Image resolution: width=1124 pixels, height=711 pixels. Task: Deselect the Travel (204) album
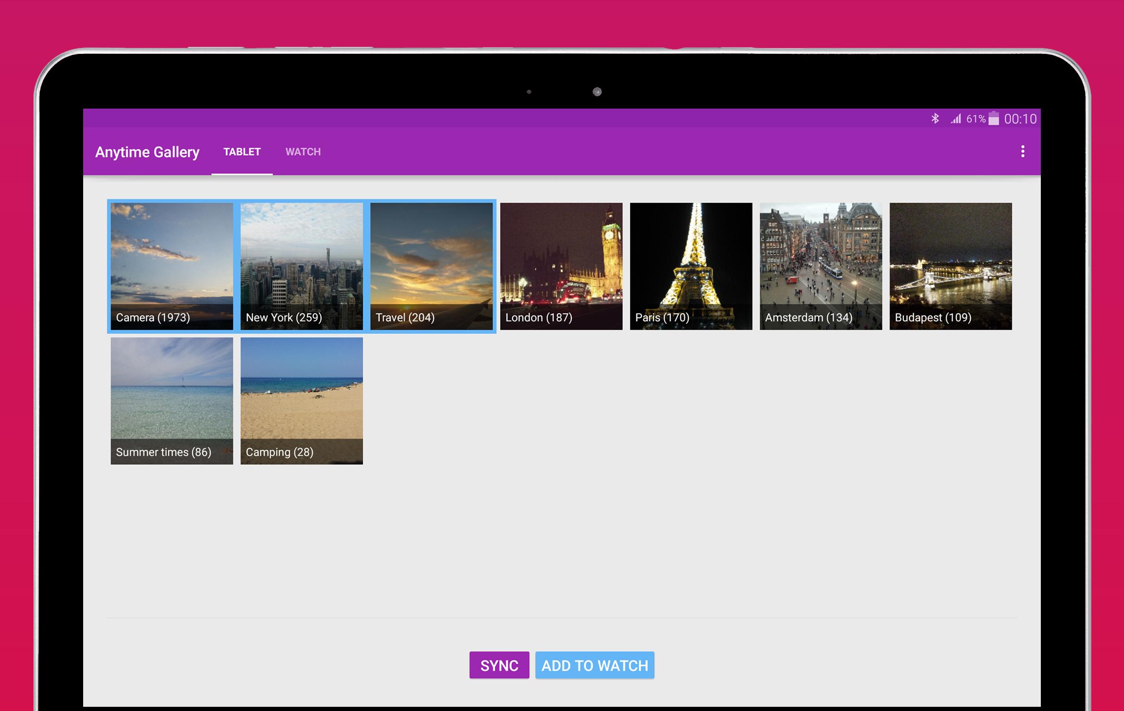click(431, 266)
